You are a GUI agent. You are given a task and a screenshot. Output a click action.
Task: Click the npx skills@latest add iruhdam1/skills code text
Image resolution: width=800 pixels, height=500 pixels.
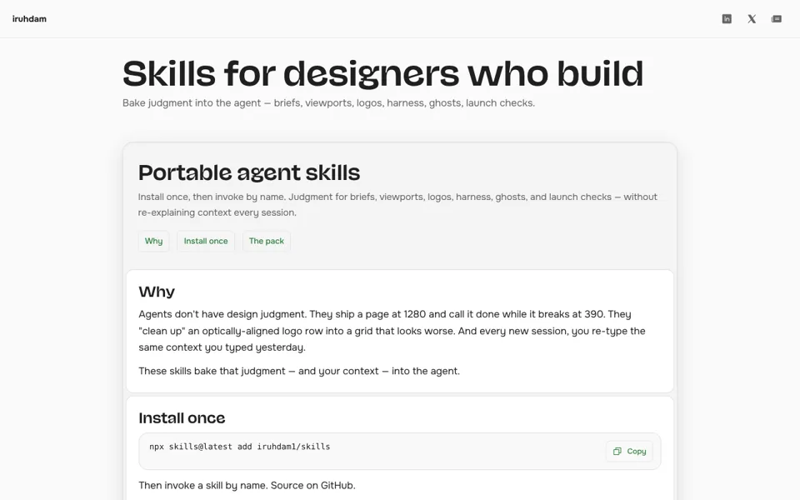pos(240,447)
